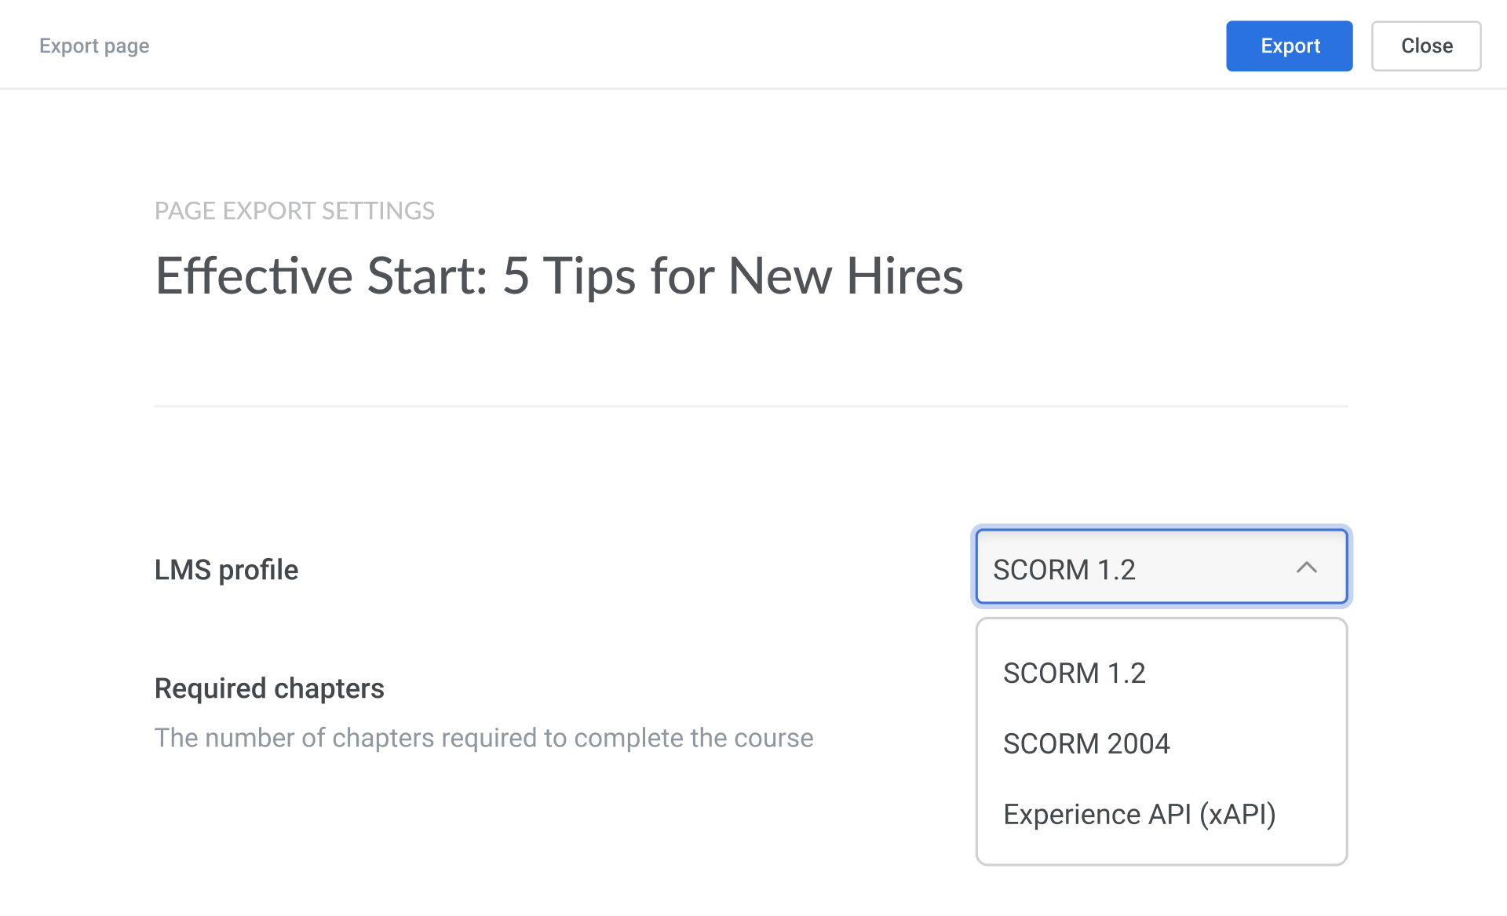Pick the Experience API (xAPI) option
1507x916 pixels.
coord(1139,815)
